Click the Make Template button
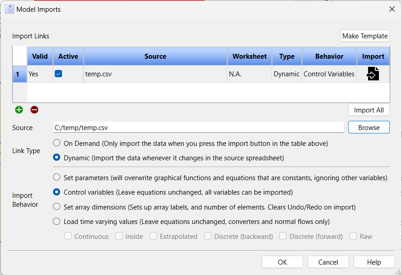Screen dimensions: 402x275 point(365,36)
